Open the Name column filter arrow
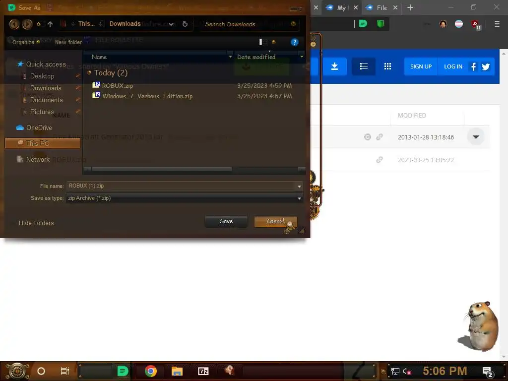The height and width of the screenshot is (381, 508). click(x=230, y=57)
